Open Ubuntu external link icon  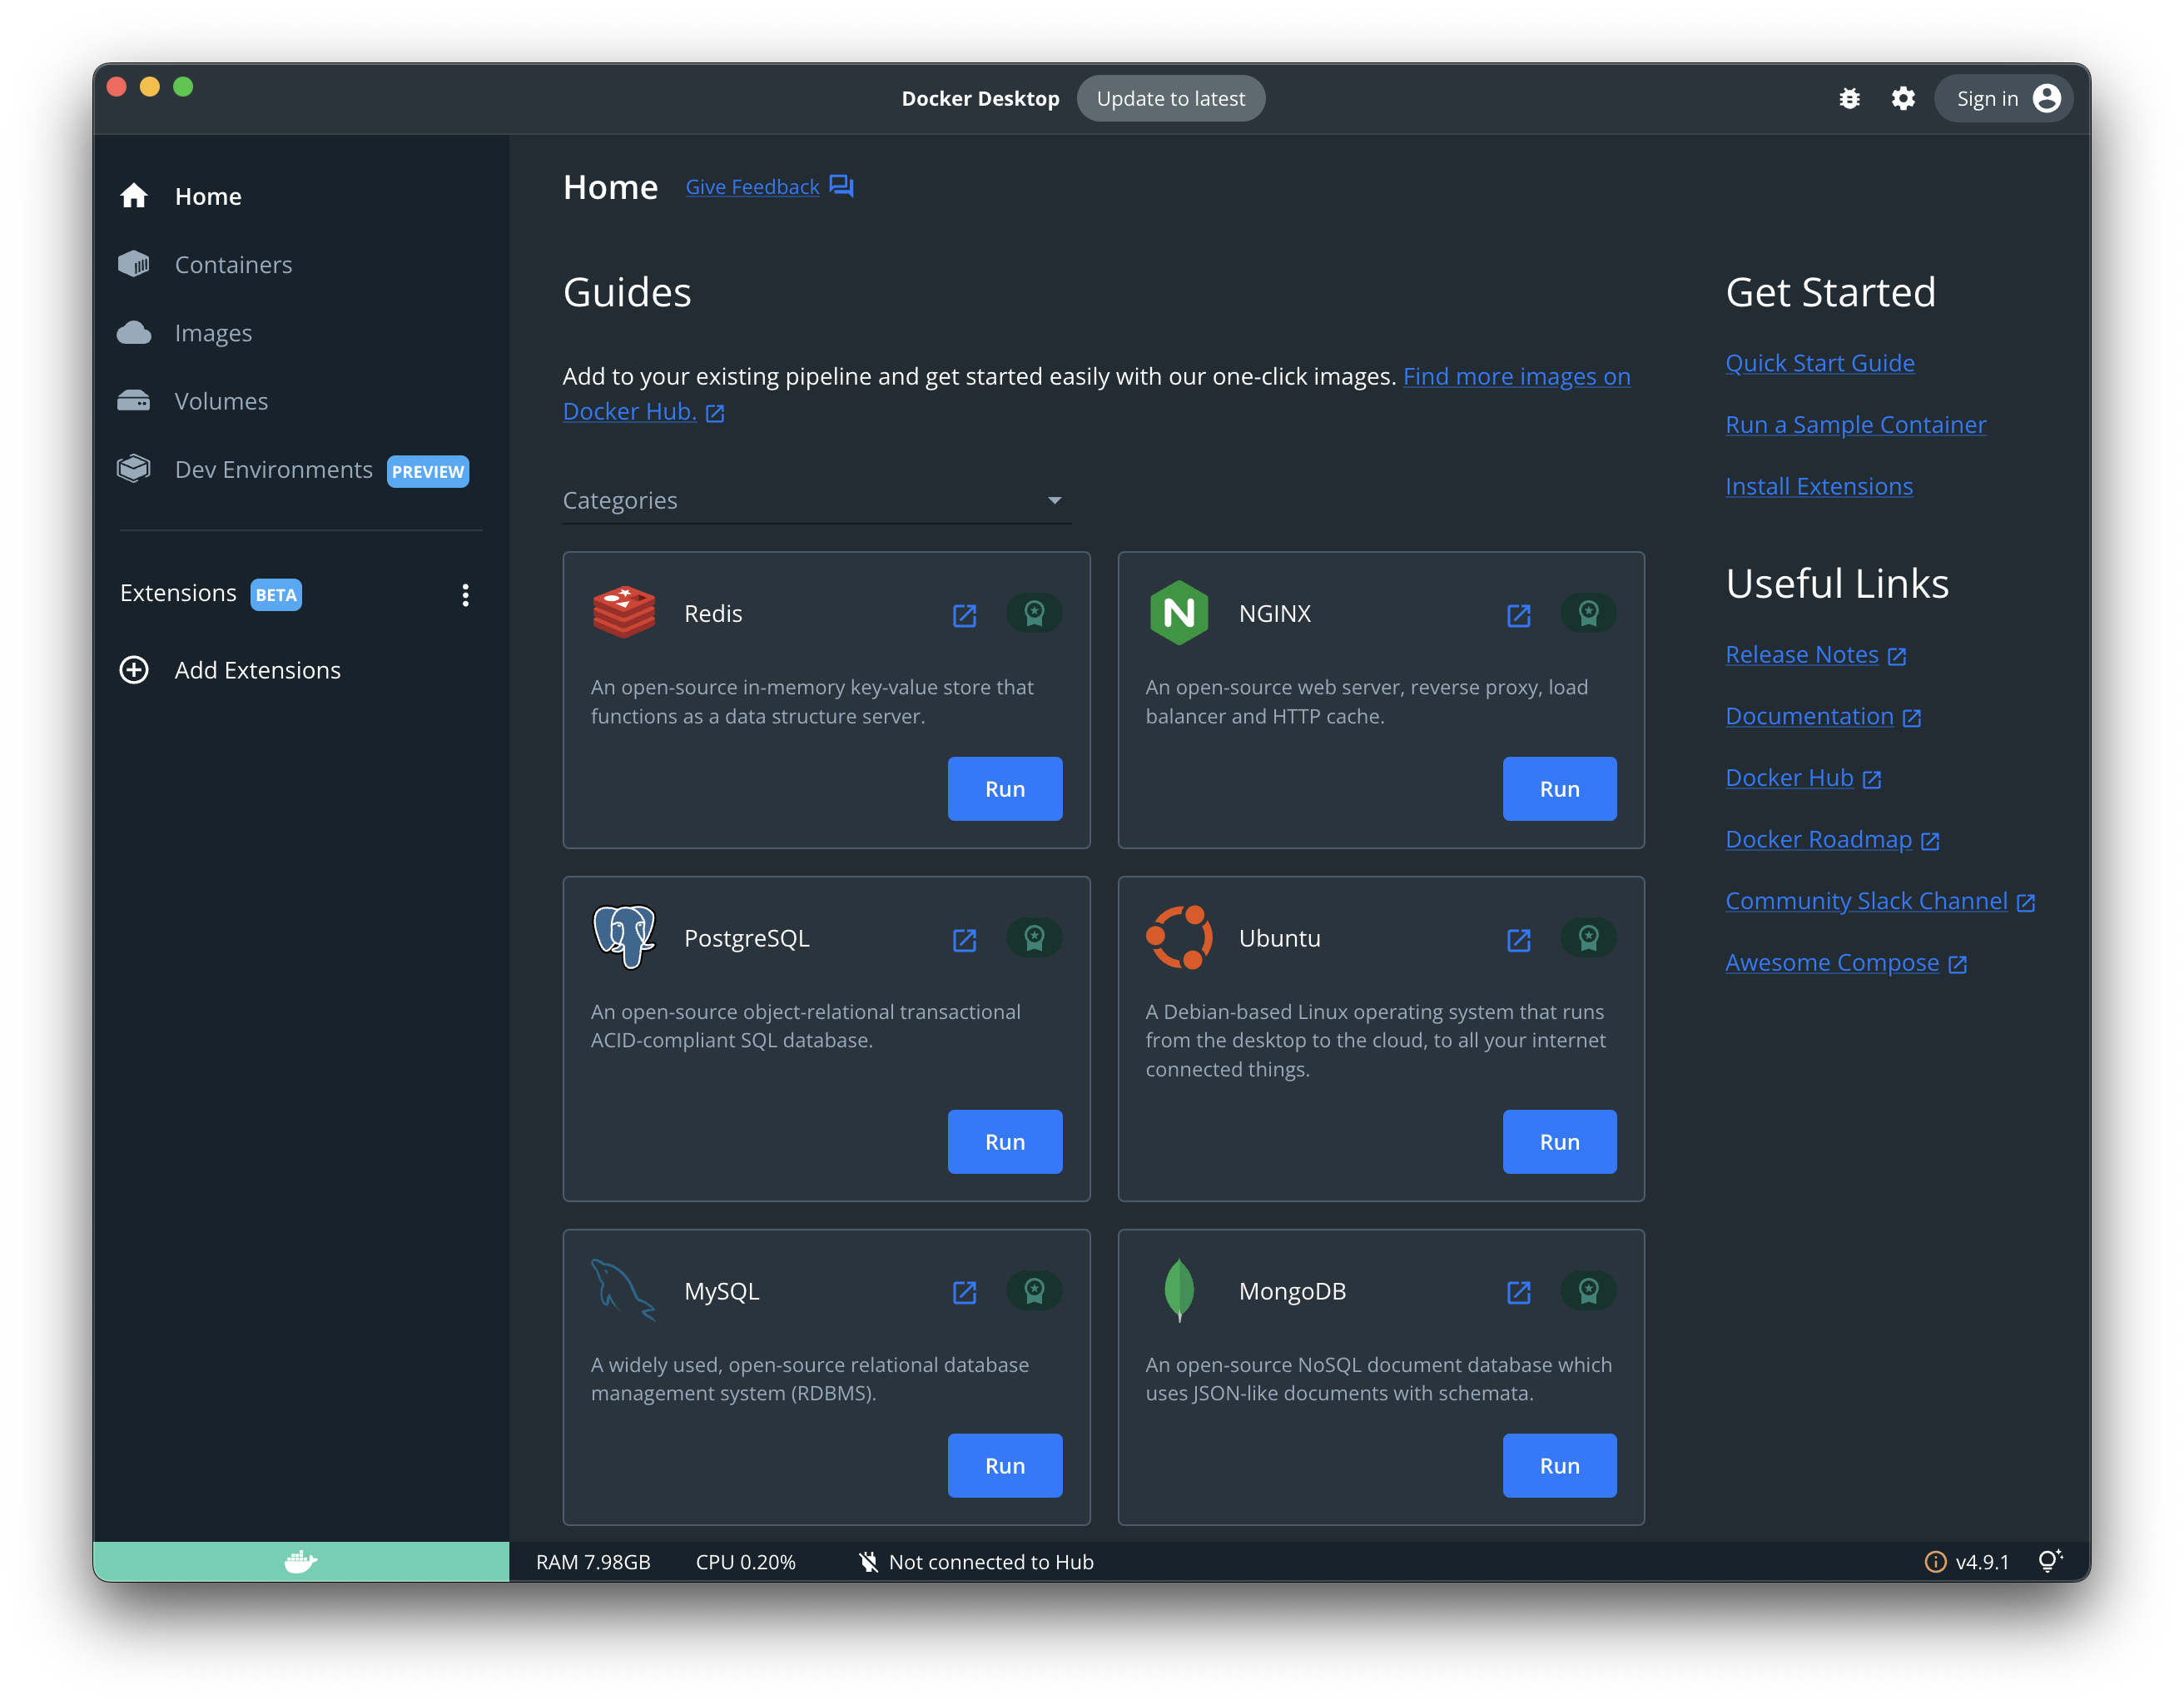[x=1518, y=939]
